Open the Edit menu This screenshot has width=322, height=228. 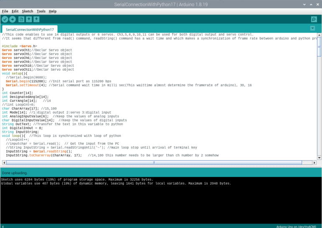[15, 11]
